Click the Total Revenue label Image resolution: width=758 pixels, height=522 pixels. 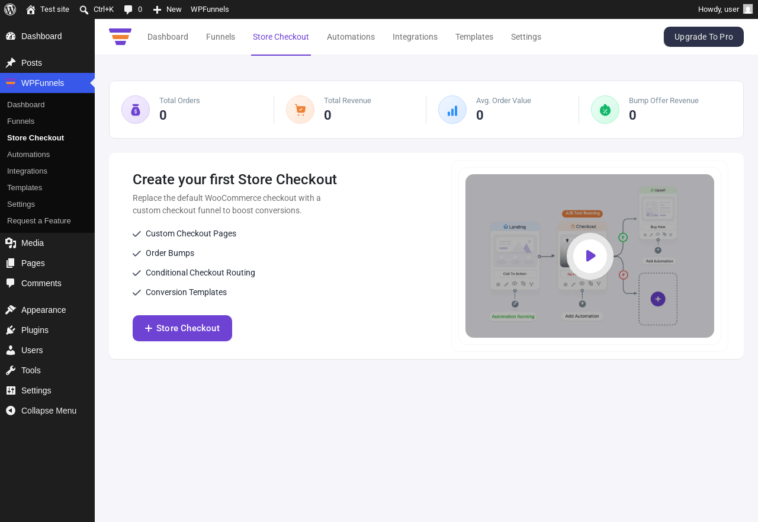(348, 101)
